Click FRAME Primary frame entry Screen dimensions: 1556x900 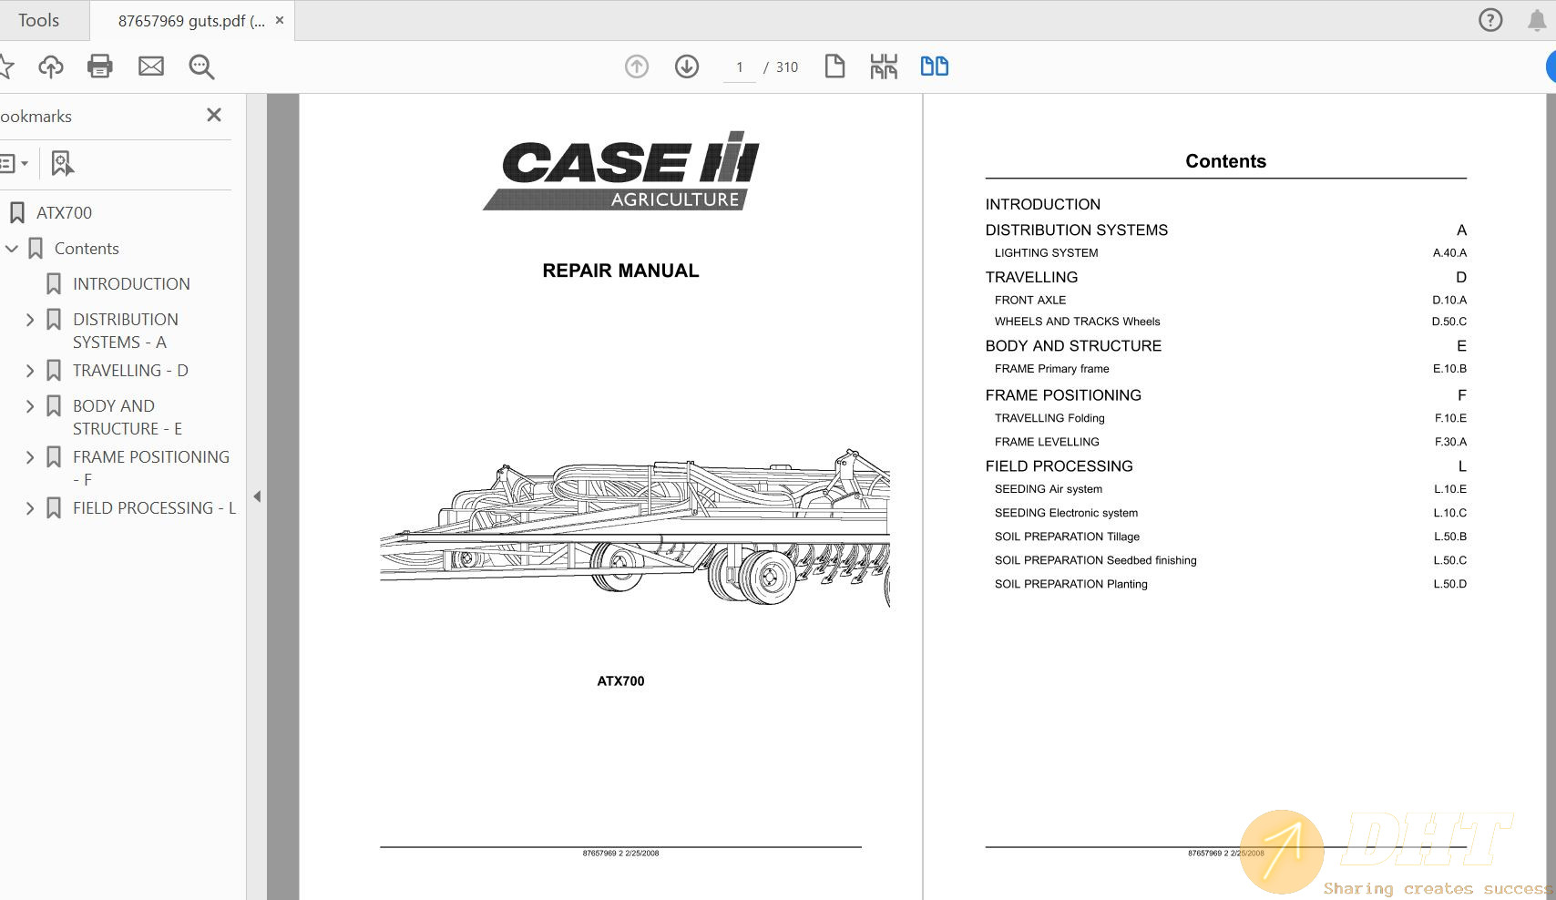1051,369
